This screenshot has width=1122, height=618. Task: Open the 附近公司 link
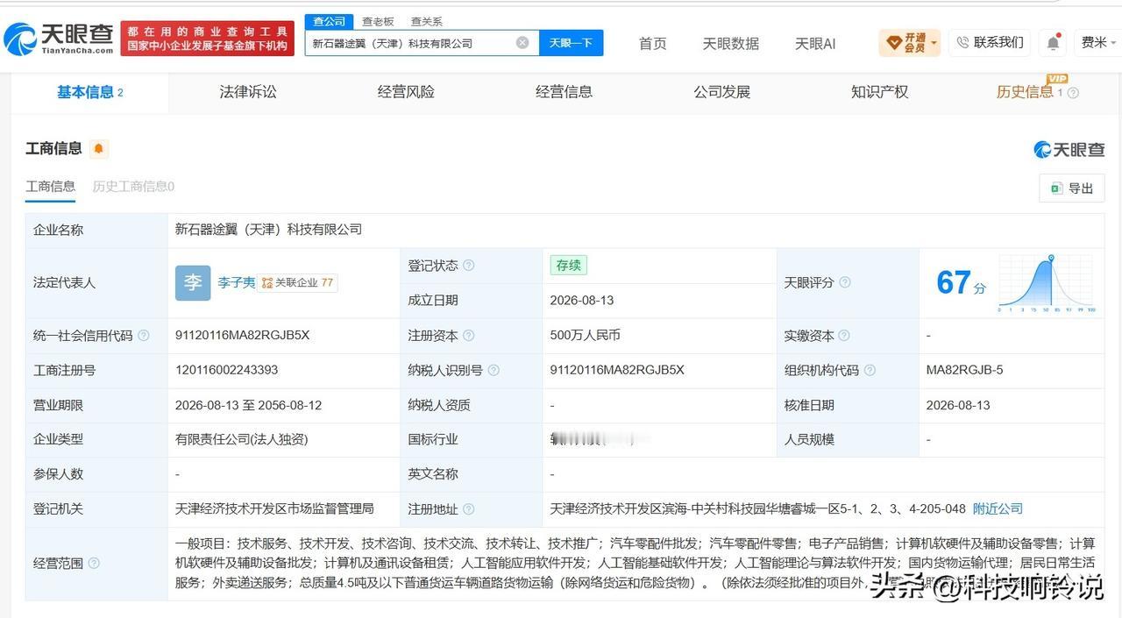[x=998, y=508]
